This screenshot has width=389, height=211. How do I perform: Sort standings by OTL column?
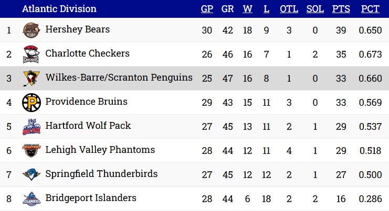point(289,9)
